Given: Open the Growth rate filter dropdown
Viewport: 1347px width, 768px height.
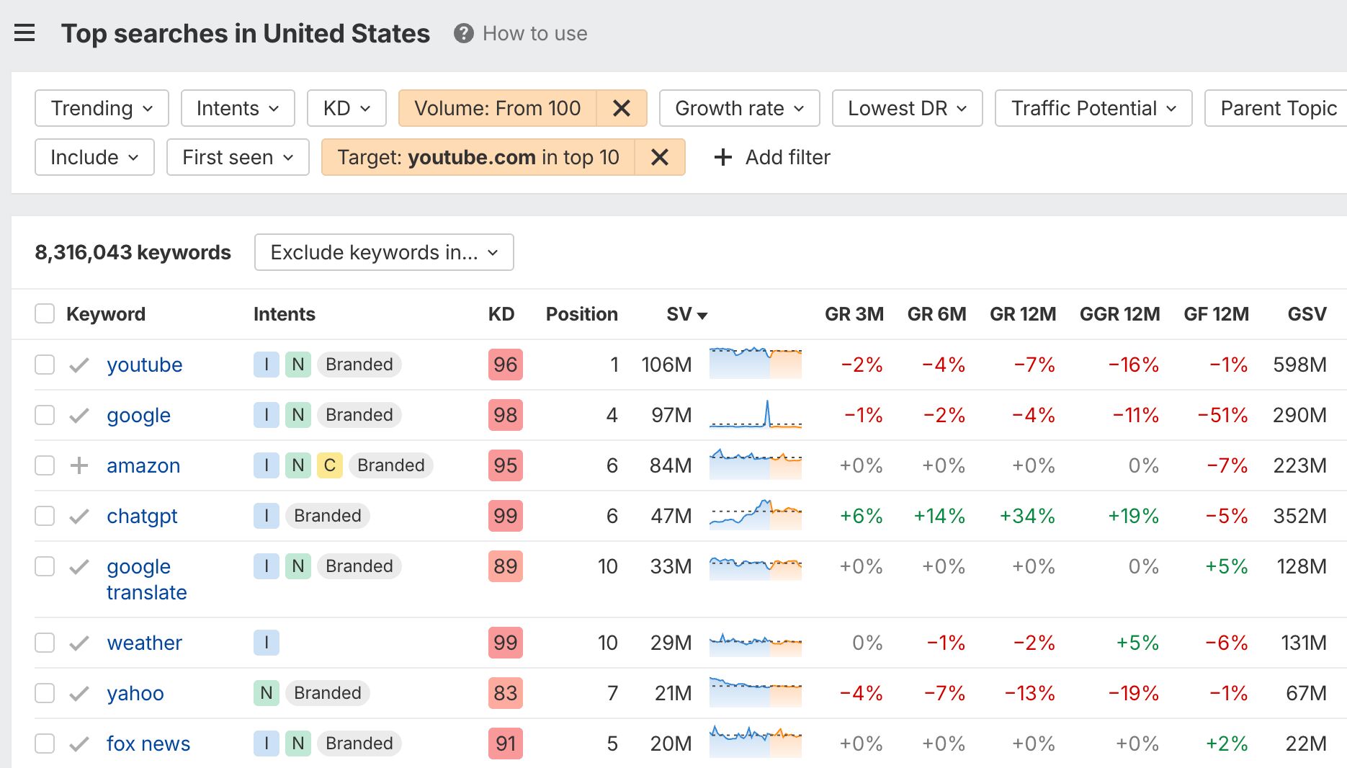Looking at the screenshot, I should click(738, 108).
